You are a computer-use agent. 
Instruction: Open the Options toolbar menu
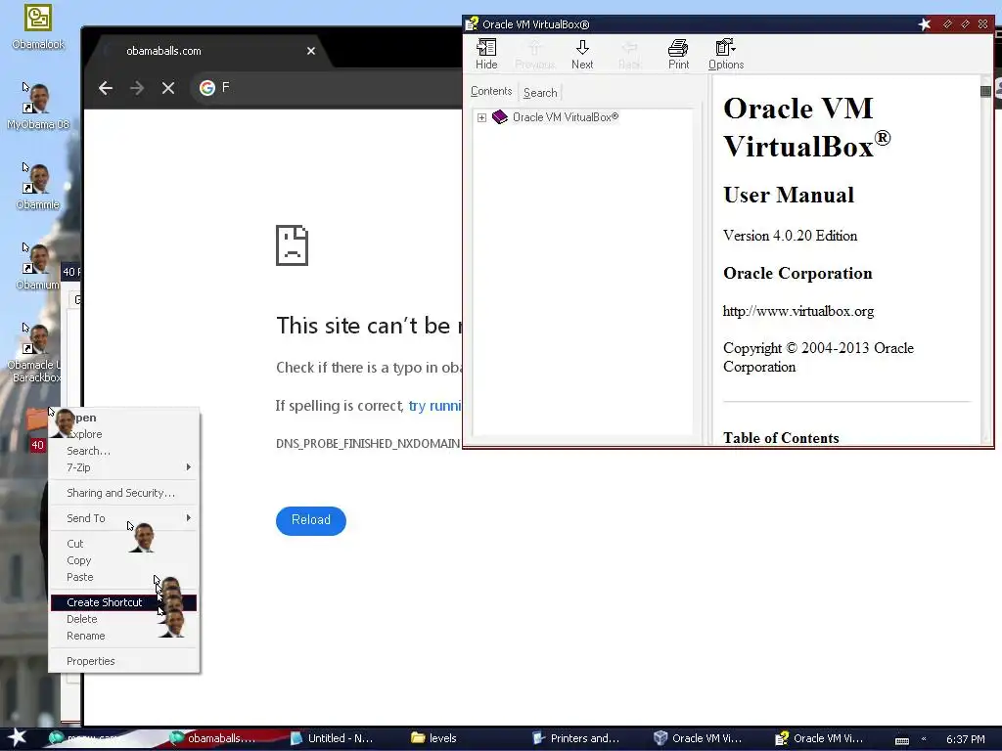tap(726, 54)
